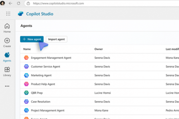Open Marketing Agent
The width and height of the screenshot is (179, 119).
[41, 75]
